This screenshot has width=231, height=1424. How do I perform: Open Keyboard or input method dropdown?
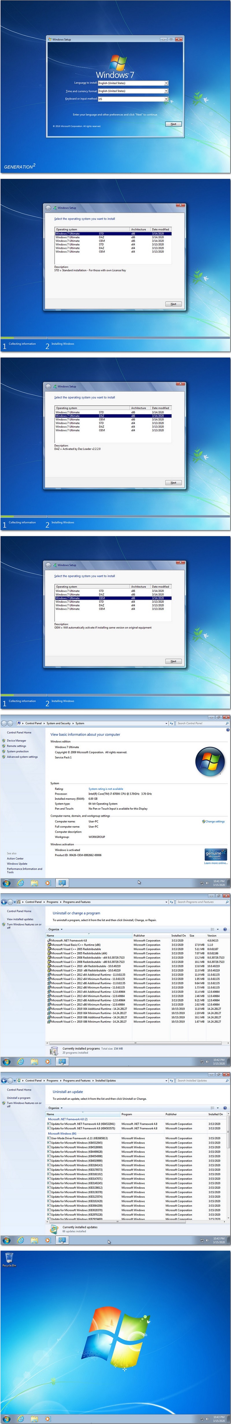[x=166, y=99]
